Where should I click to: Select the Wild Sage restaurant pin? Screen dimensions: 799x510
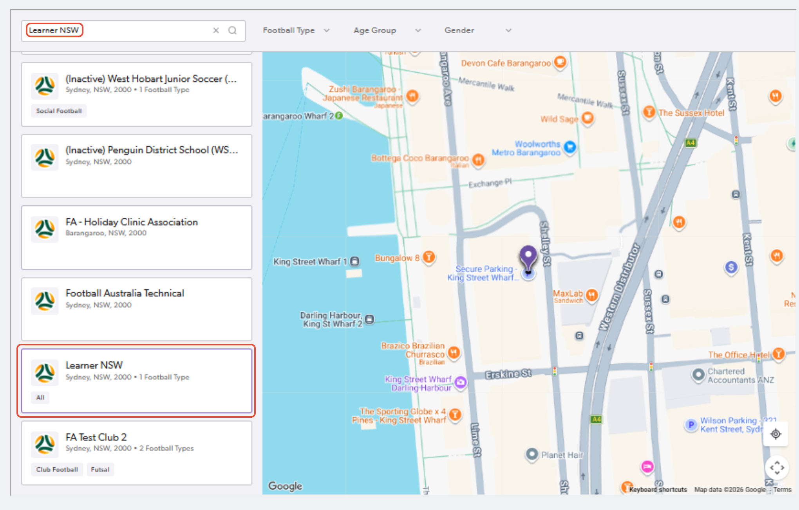point(587,118)
